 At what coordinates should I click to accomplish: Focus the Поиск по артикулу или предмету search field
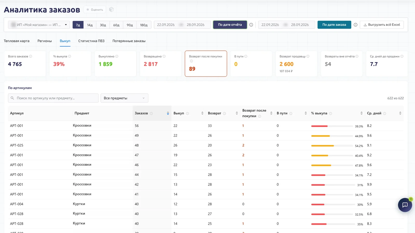pos(53,98)
